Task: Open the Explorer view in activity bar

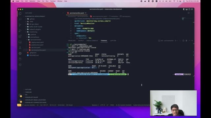Action: 20,14
